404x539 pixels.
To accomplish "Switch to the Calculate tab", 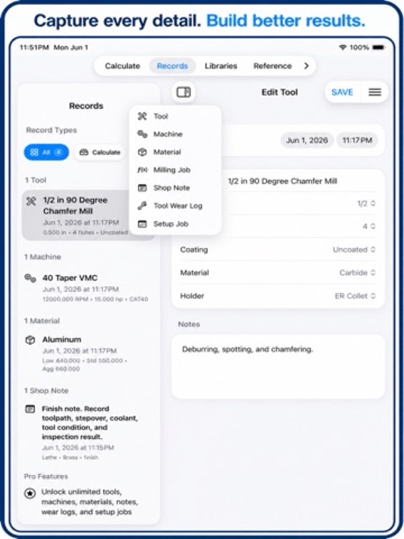I will (x=123, y=66).
